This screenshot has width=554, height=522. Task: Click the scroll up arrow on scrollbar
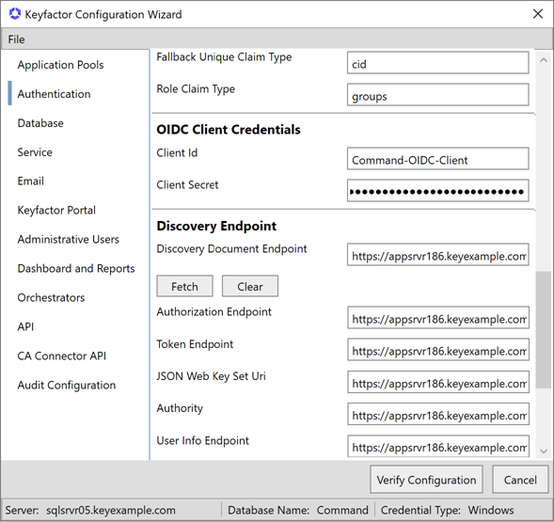[544, 60]
